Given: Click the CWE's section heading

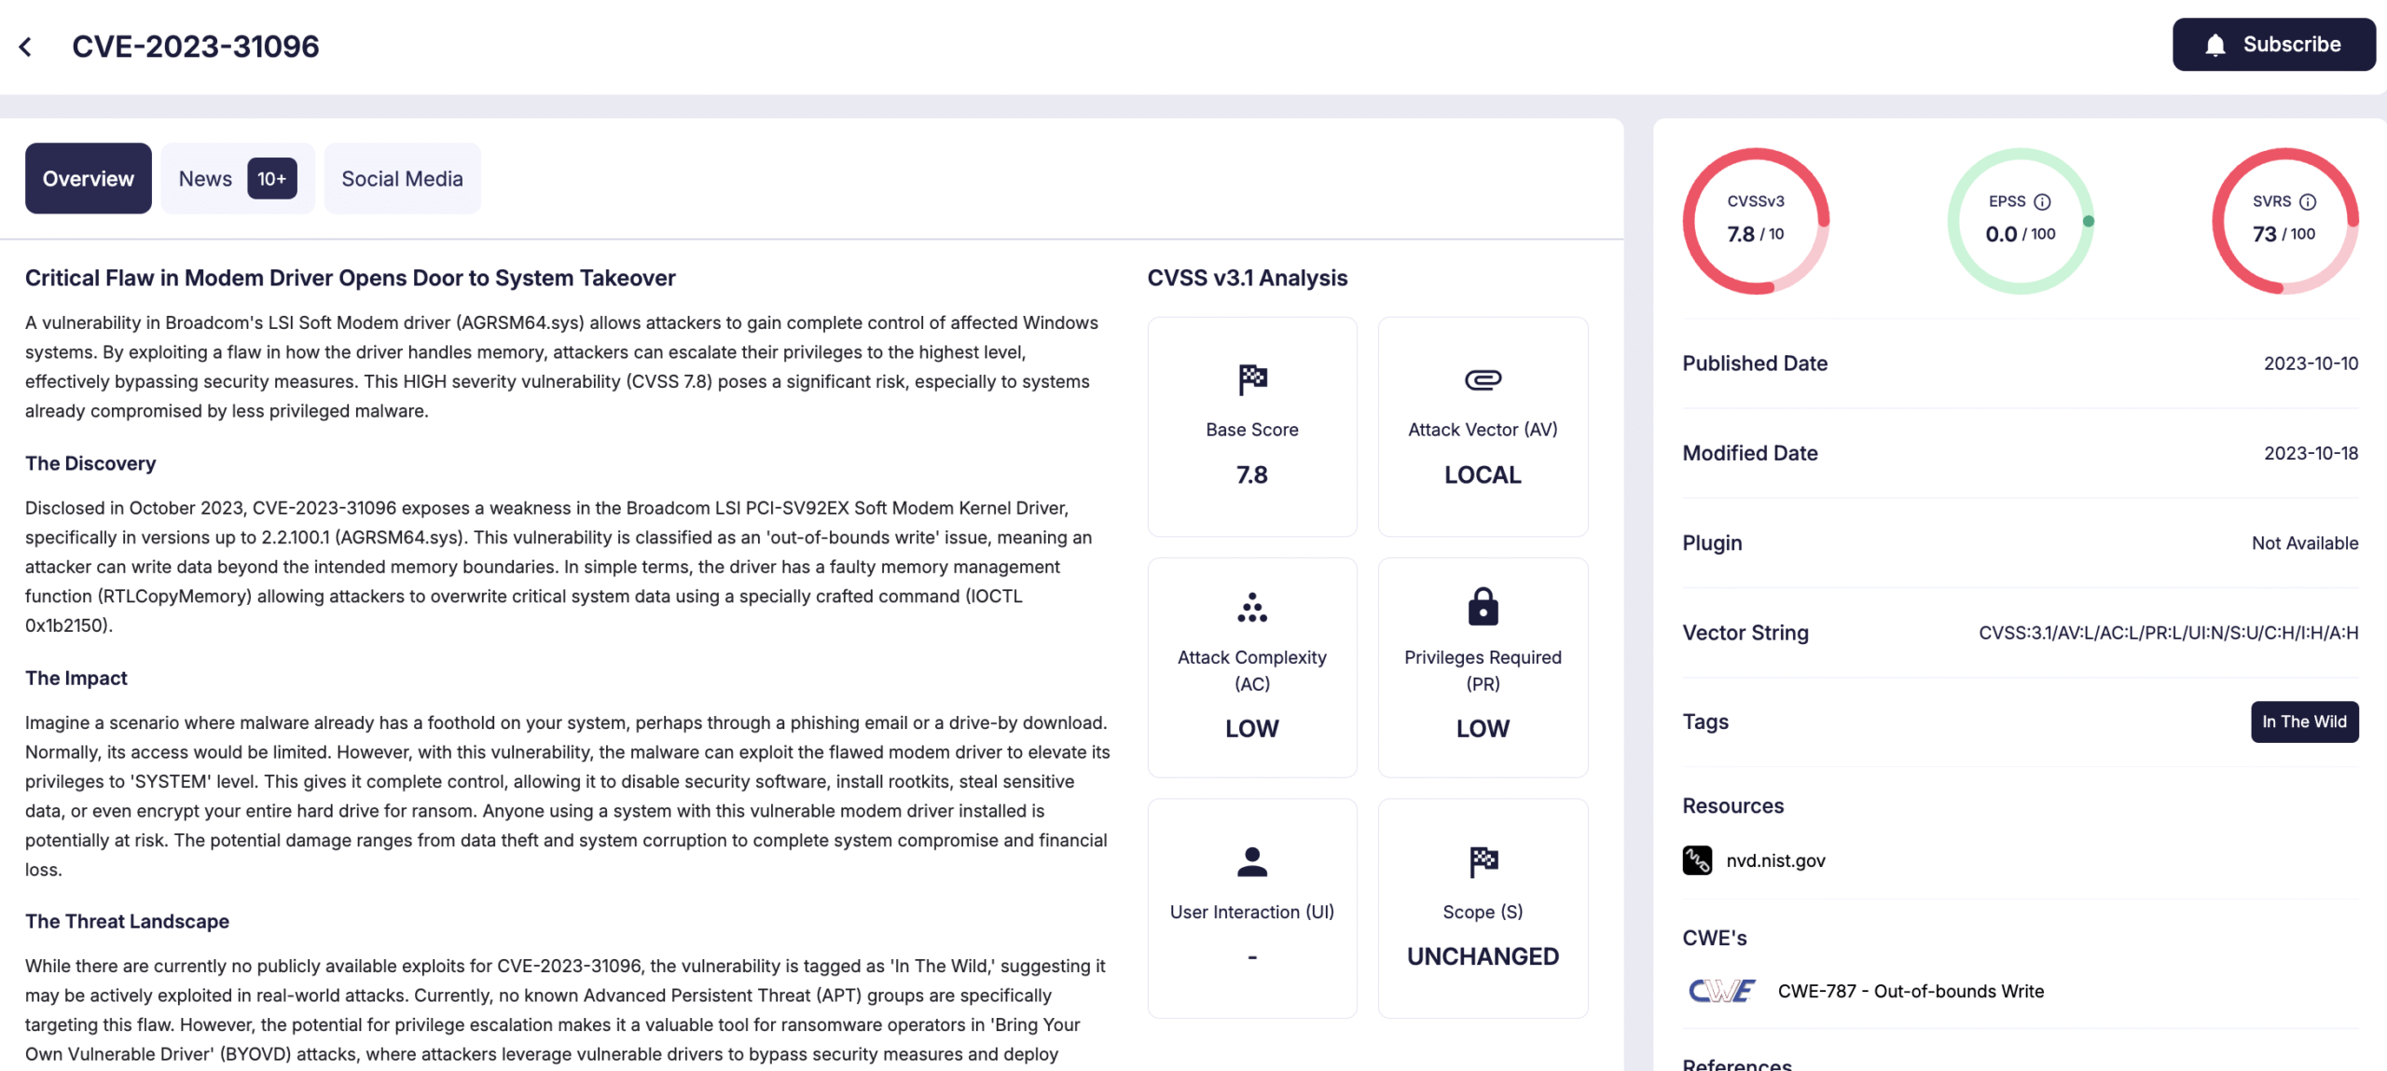Looking at the screenshot, I should [1714, 938].
